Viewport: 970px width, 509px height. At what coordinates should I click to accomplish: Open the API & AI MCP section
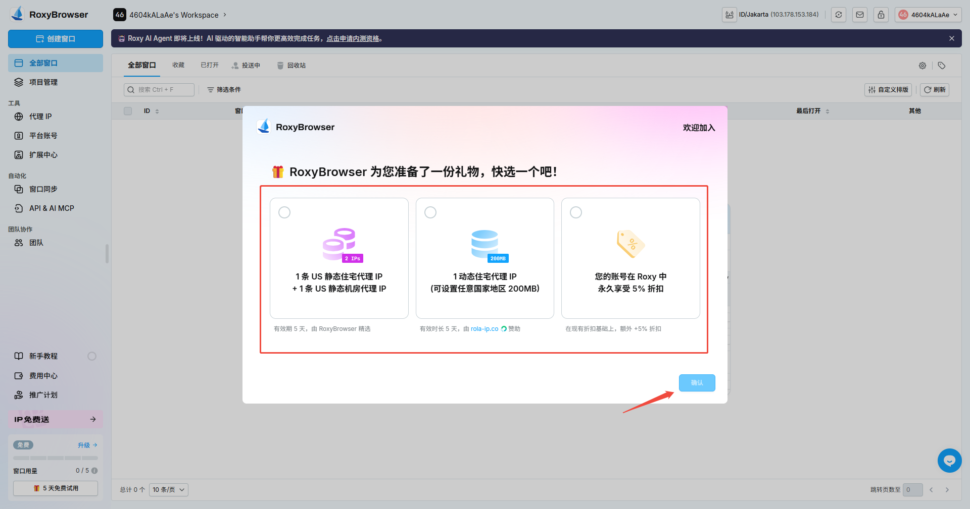[x=50, y=208]
